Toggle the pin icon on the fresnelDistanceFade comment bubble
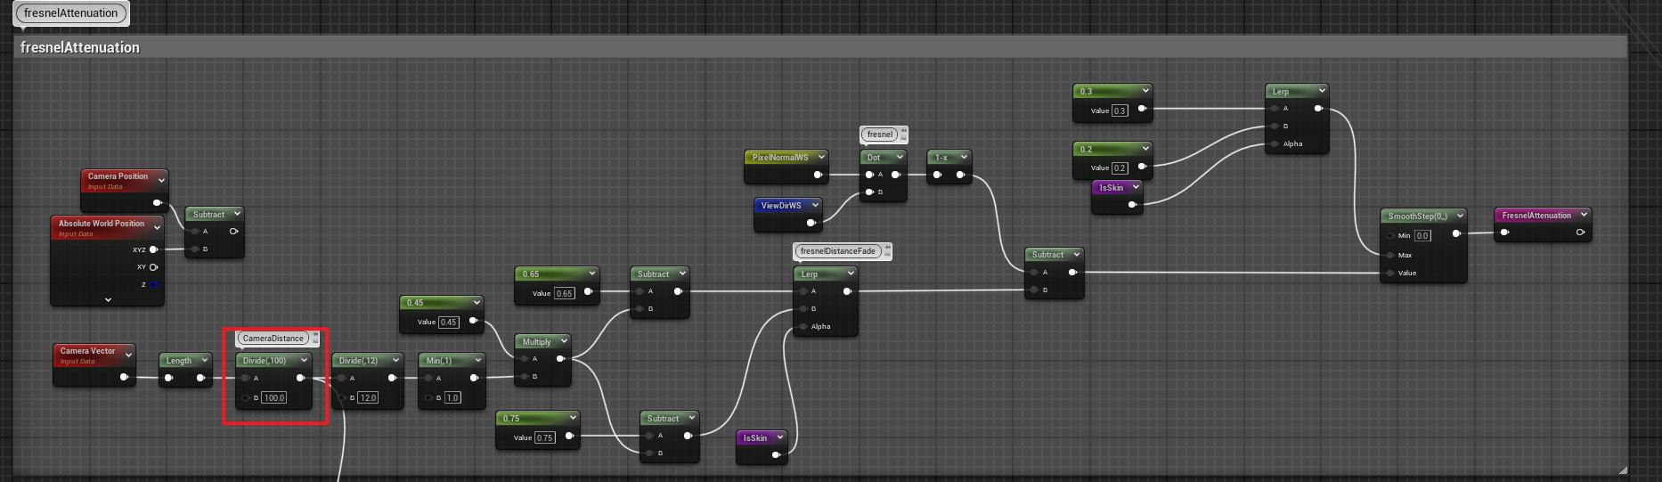This screenshot has height=482, width=1662. (x=887, y=249)
